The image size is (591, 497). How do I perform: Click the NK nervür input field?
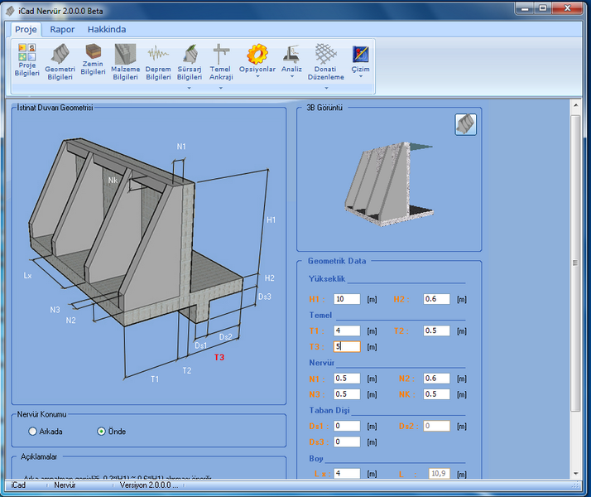pyautogui.click(x=436, y=394)
